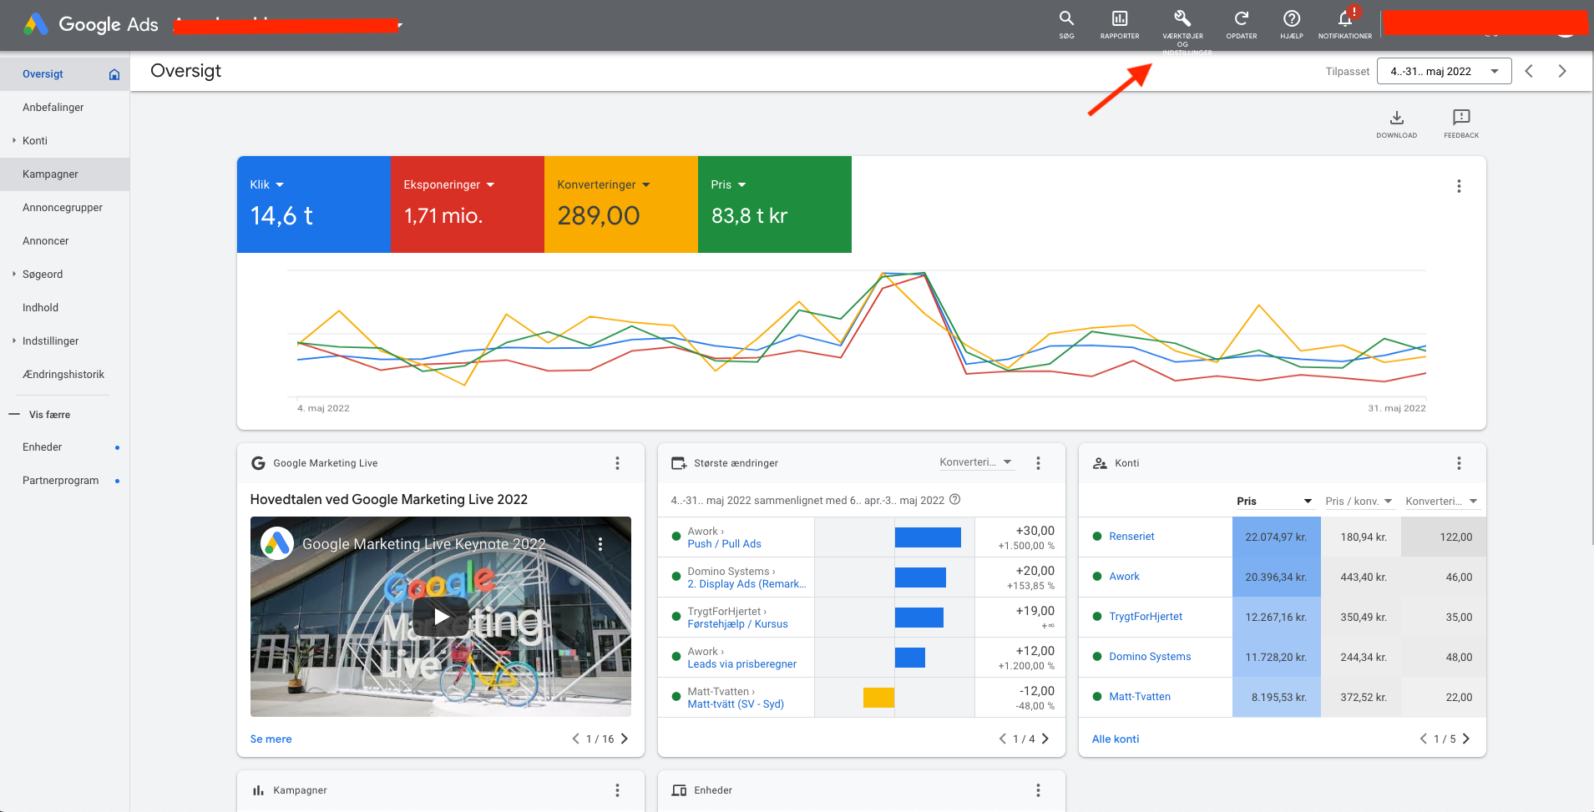Open Pris column dropdown in Konti card
1594x812 pixels.
1274,501
